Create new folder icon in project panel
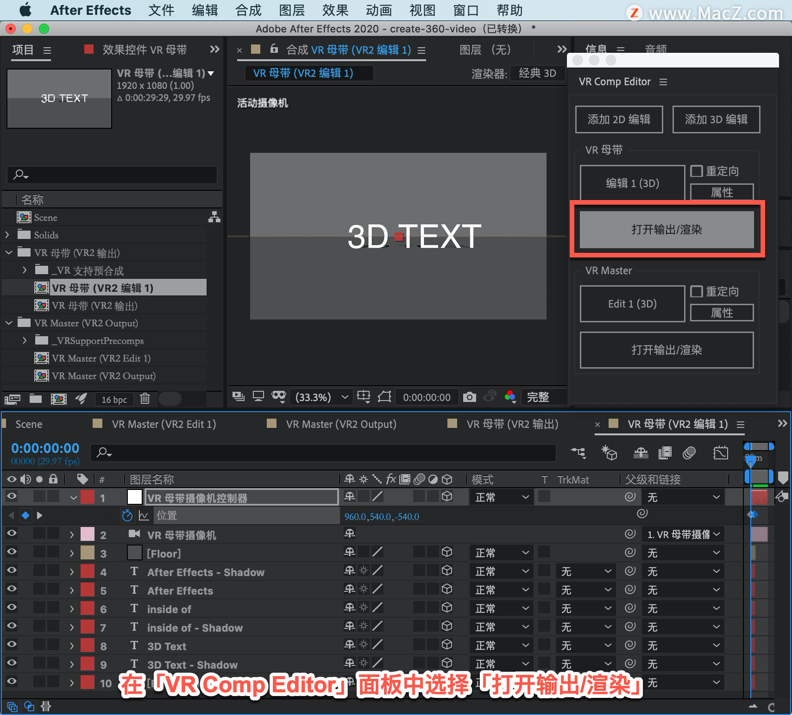The height and width of the screenshot is (715, 792). (x=36, y=398)
